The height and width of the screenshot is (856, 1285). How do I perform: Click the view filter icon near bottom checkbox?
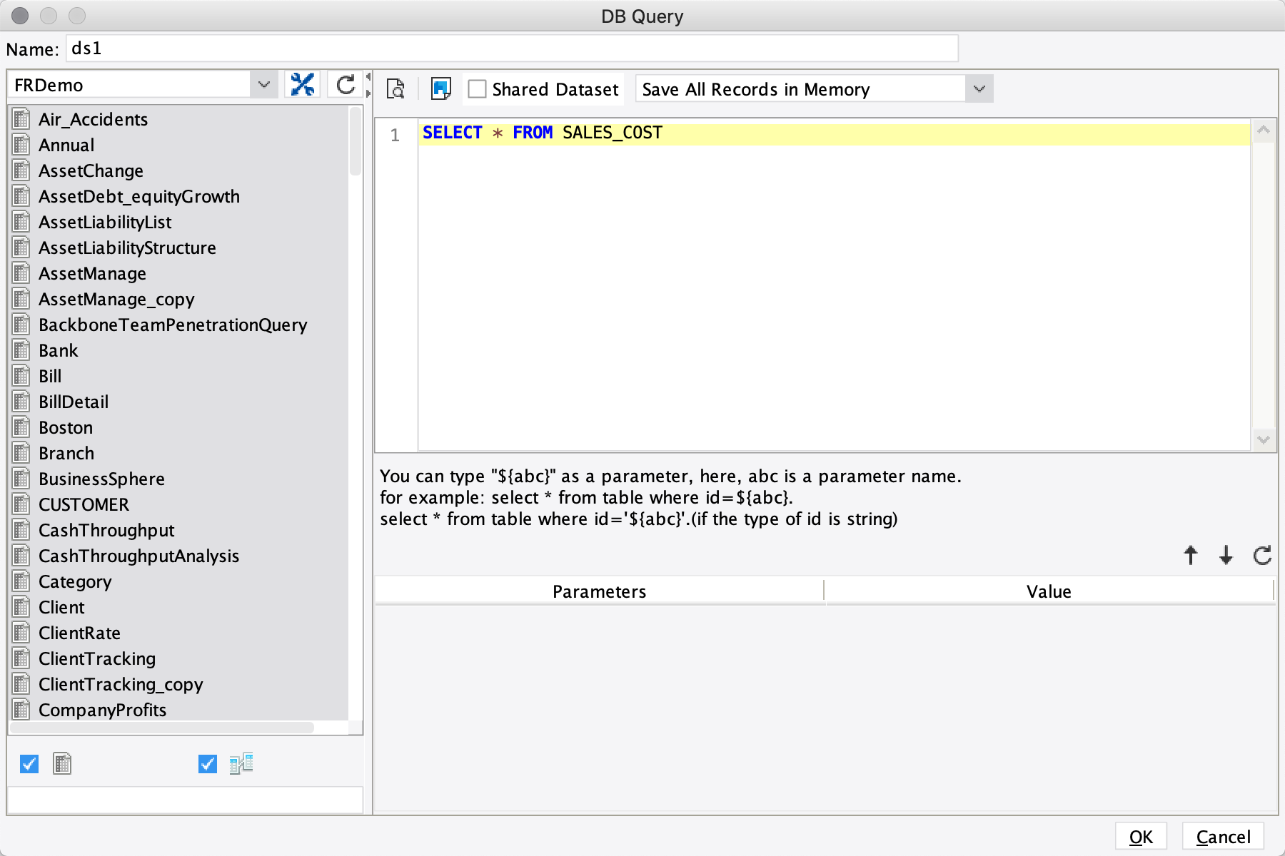[x=241, y=763]
